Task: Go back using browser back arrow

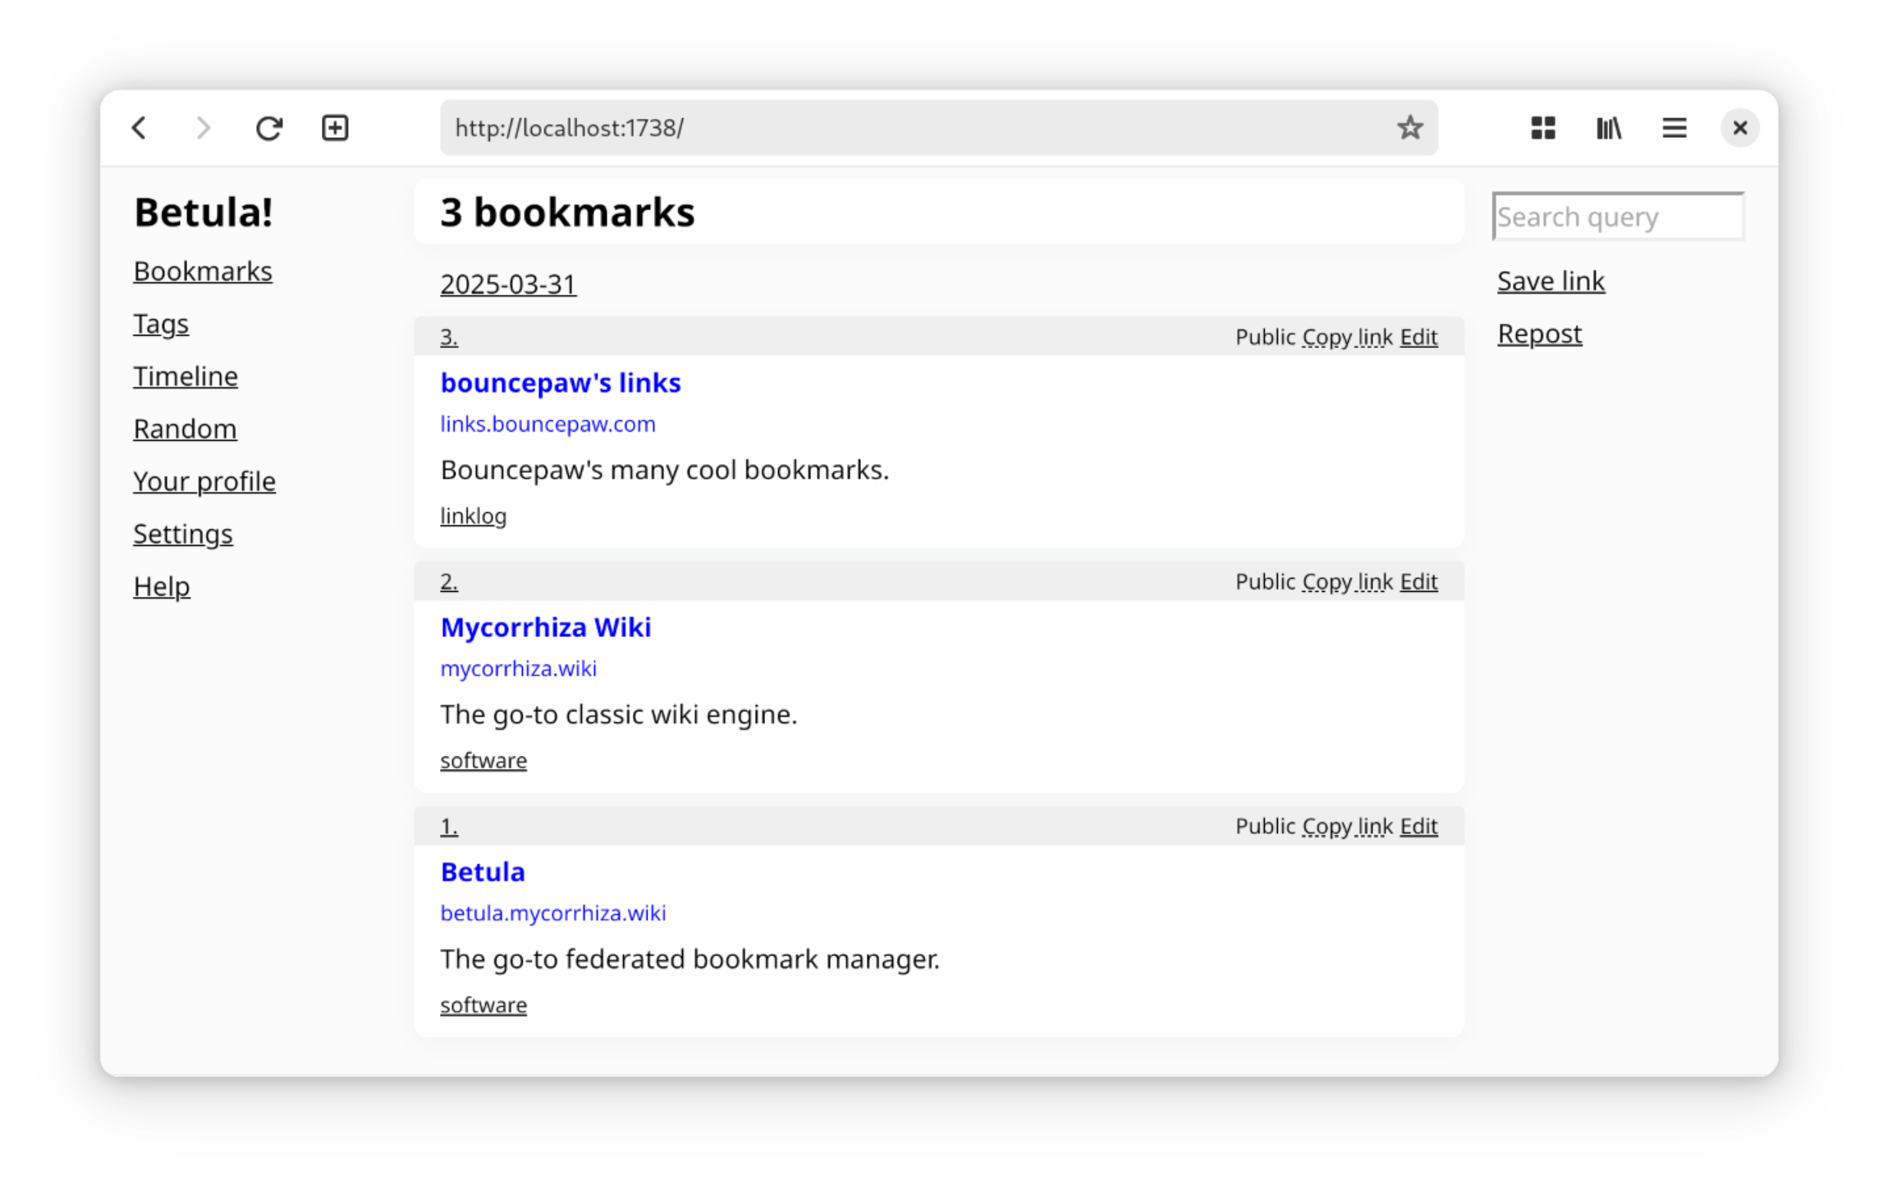Action: 140,128
